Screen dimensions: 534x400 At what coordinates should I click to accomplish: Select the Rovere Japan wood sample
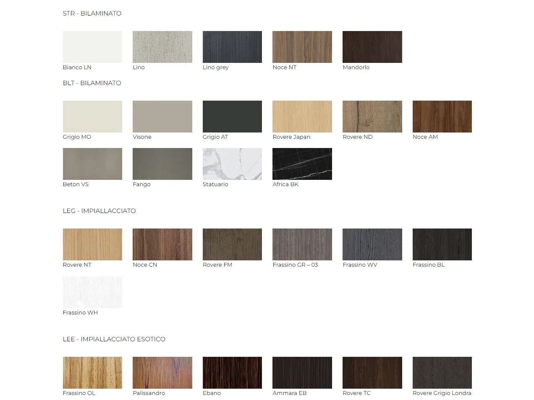pyautogui.click(x=302, y=117)
